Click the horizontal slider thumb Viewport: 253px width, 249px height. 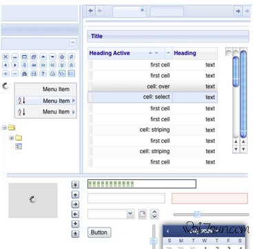click(197, 215)
